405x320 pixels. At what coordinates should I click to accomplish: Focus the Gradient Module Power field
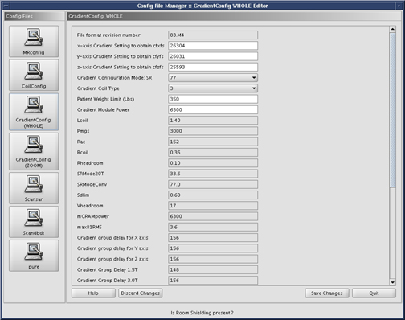click(x=213, y=109)
